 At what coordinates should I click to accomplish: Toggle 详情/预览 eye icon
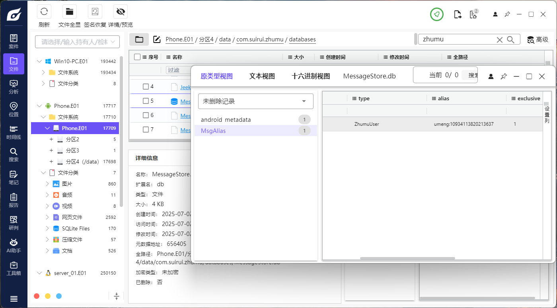pyautogui.click(x=121, y=12)
